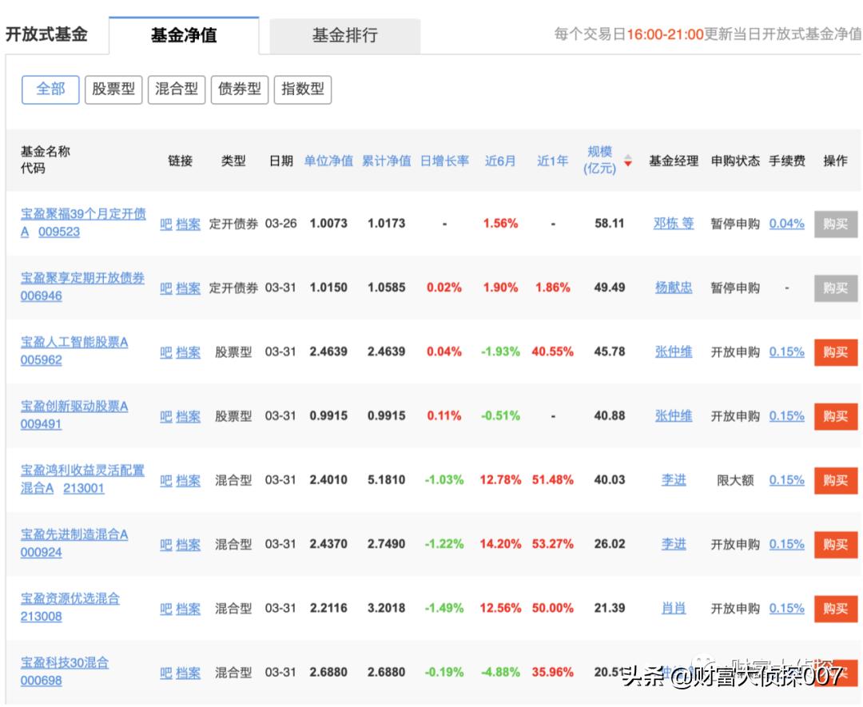Viewport: 863px width, 707px height.
Task: Sort by the 累计净值 column header
Action: (385, 160)
